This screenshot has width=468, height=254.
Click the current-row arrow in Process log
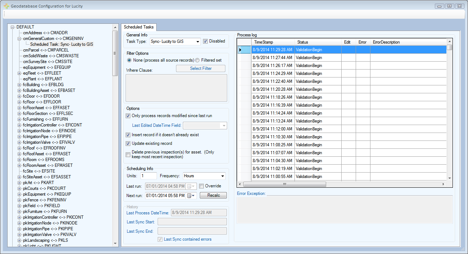(240, 50)
